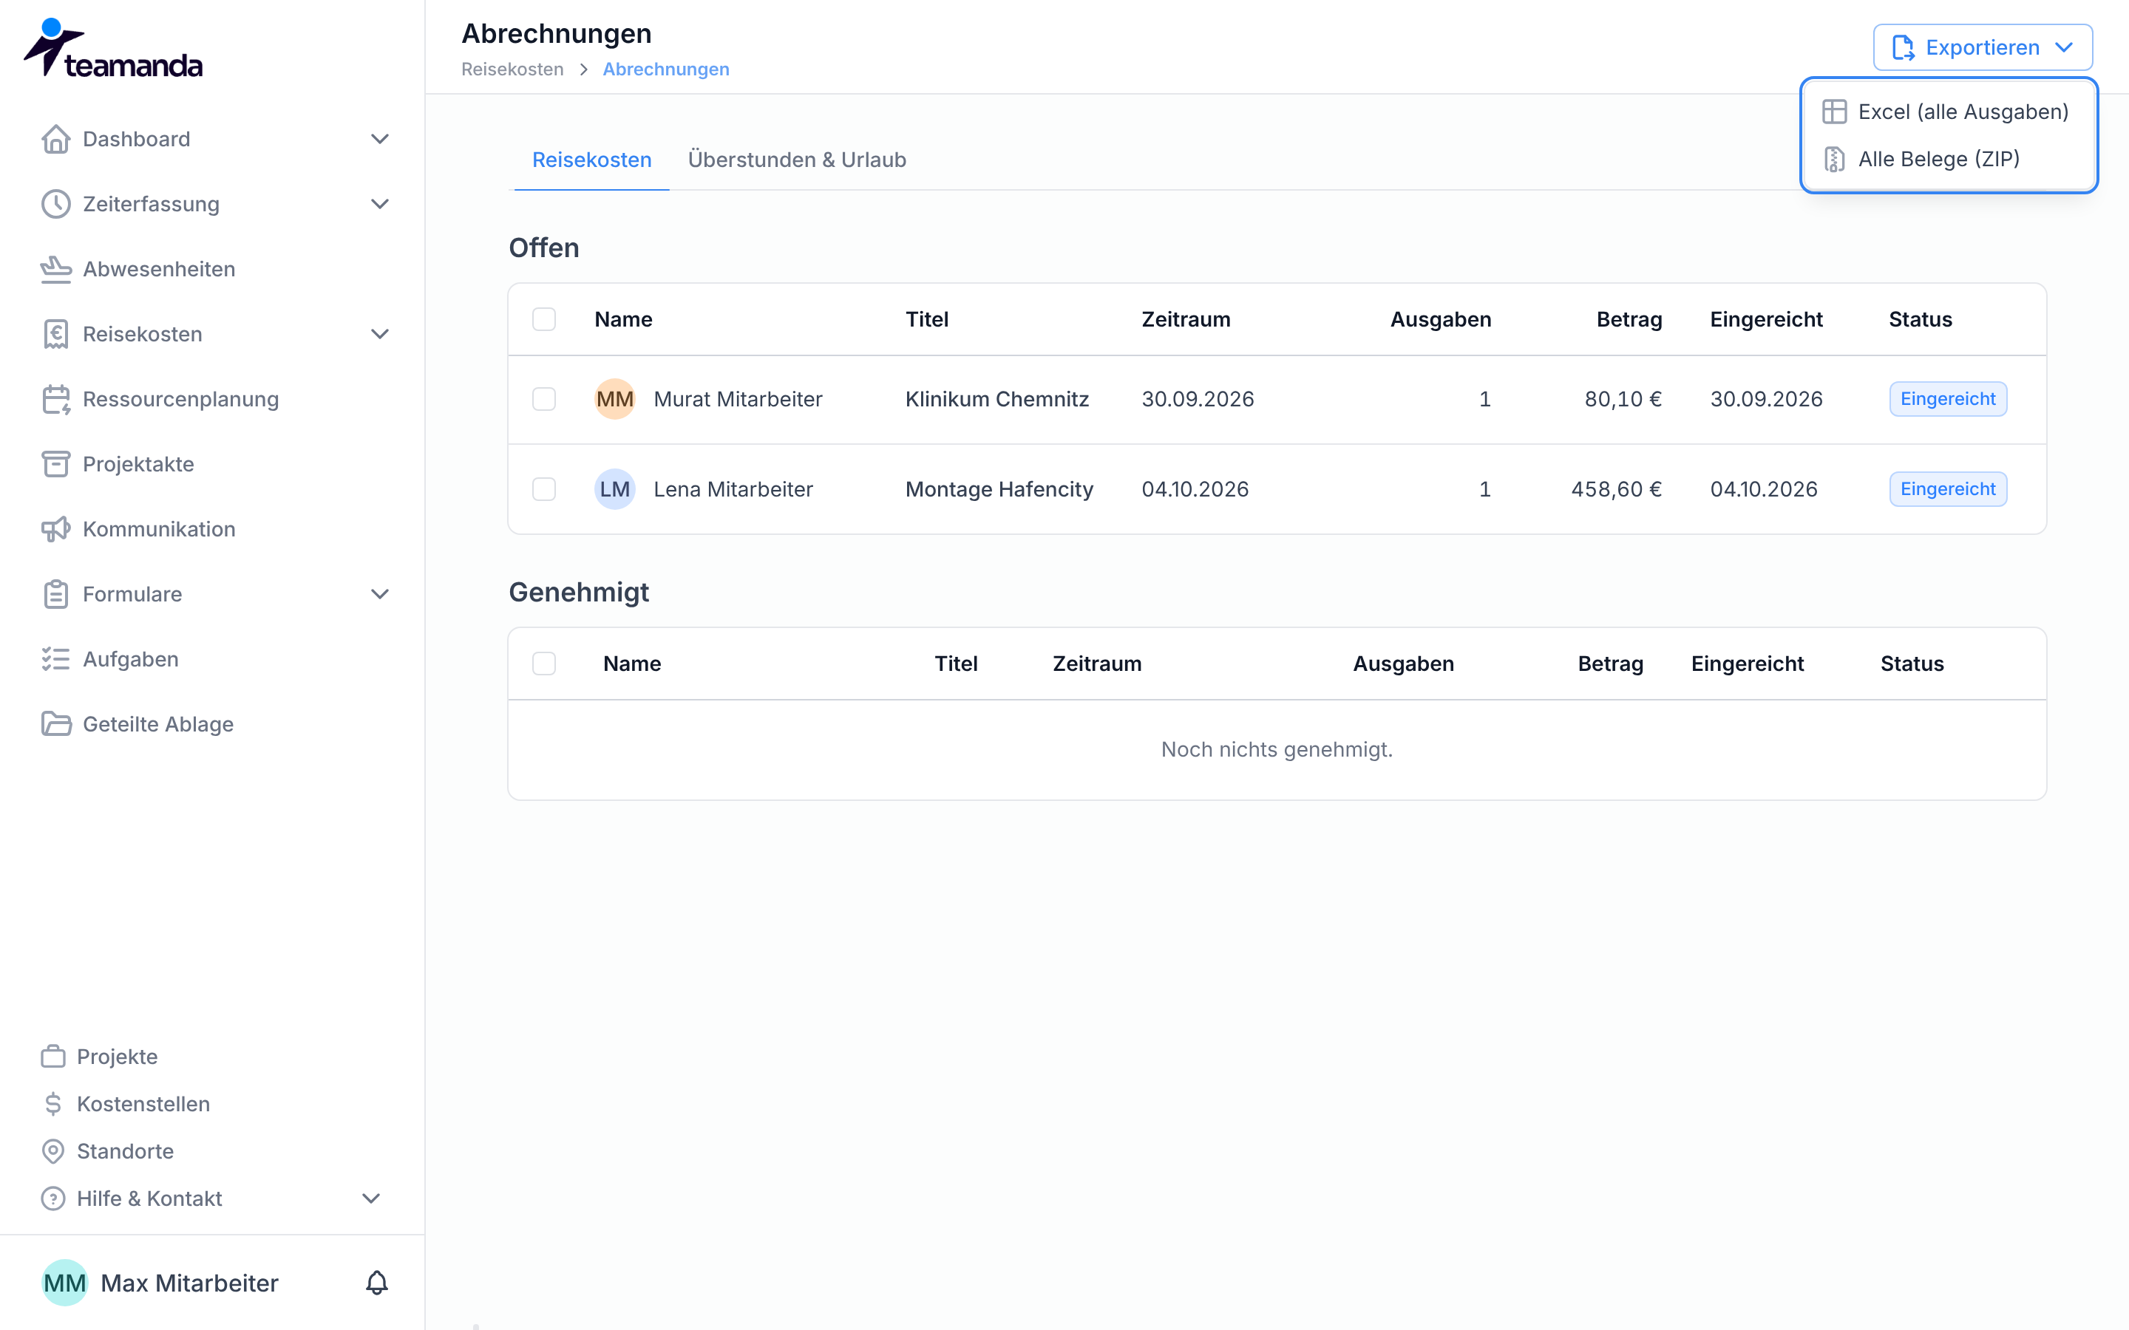Switch to the Überstunden & Urlaub tab
Image resolution: width=2129 pixels, height=1330 pixels.
pos(797,160)
